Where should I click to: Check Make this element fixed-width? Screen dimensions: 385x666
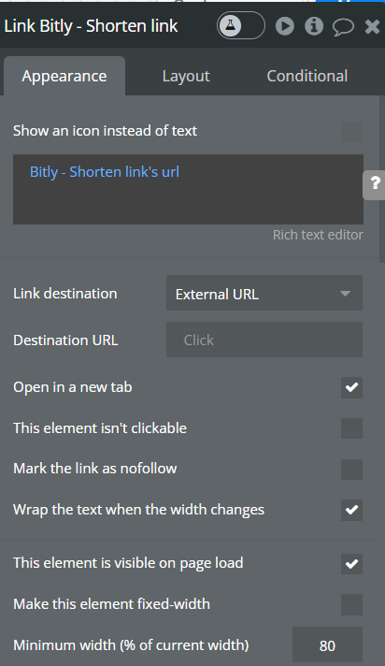(x=351, y=604)
